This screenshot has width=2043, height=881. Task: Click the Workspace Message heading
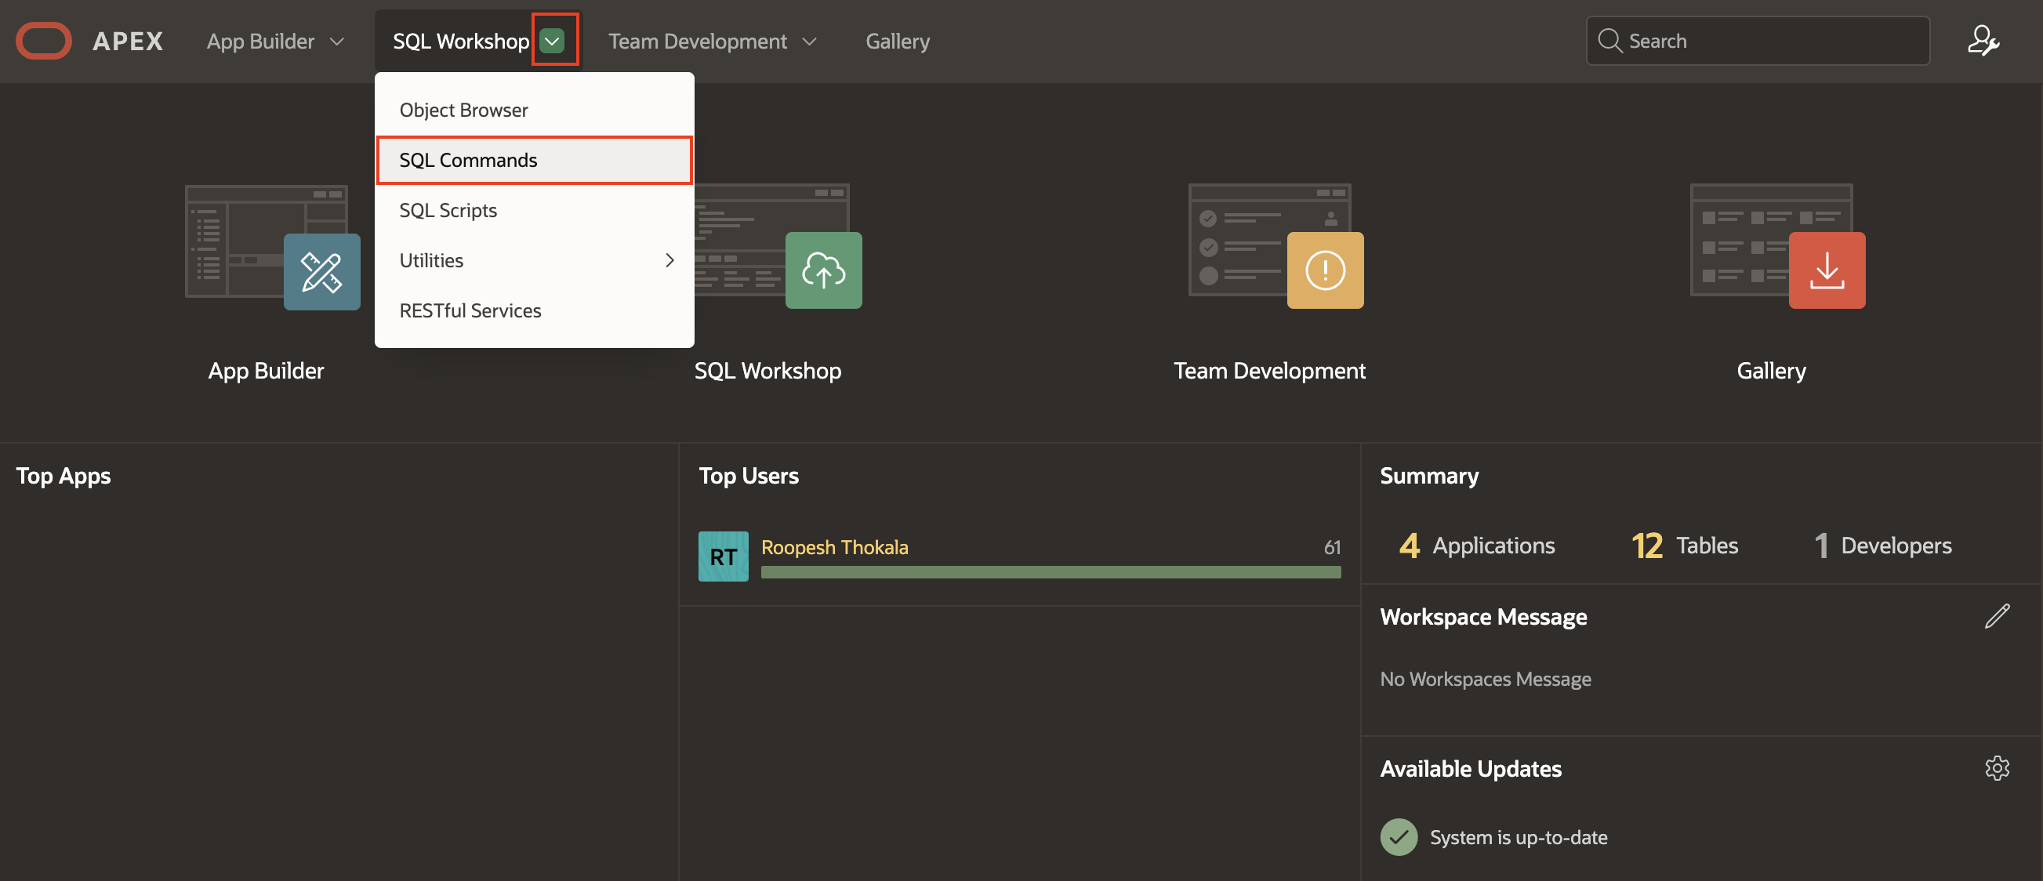1482,616
